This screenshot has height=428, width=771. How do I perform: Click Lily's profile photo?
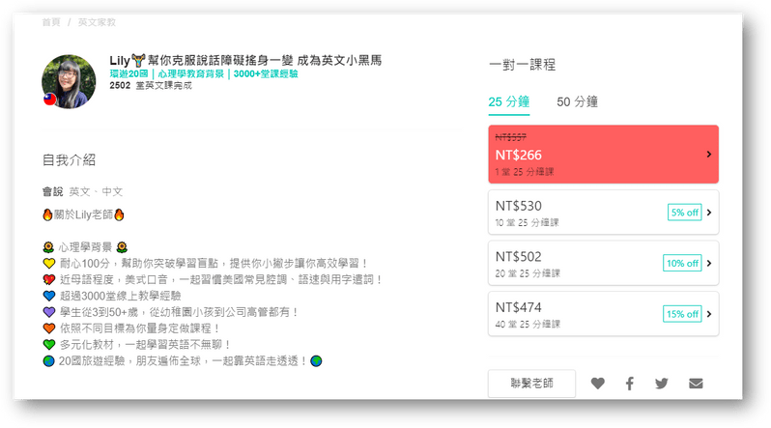tap(70, 80)
